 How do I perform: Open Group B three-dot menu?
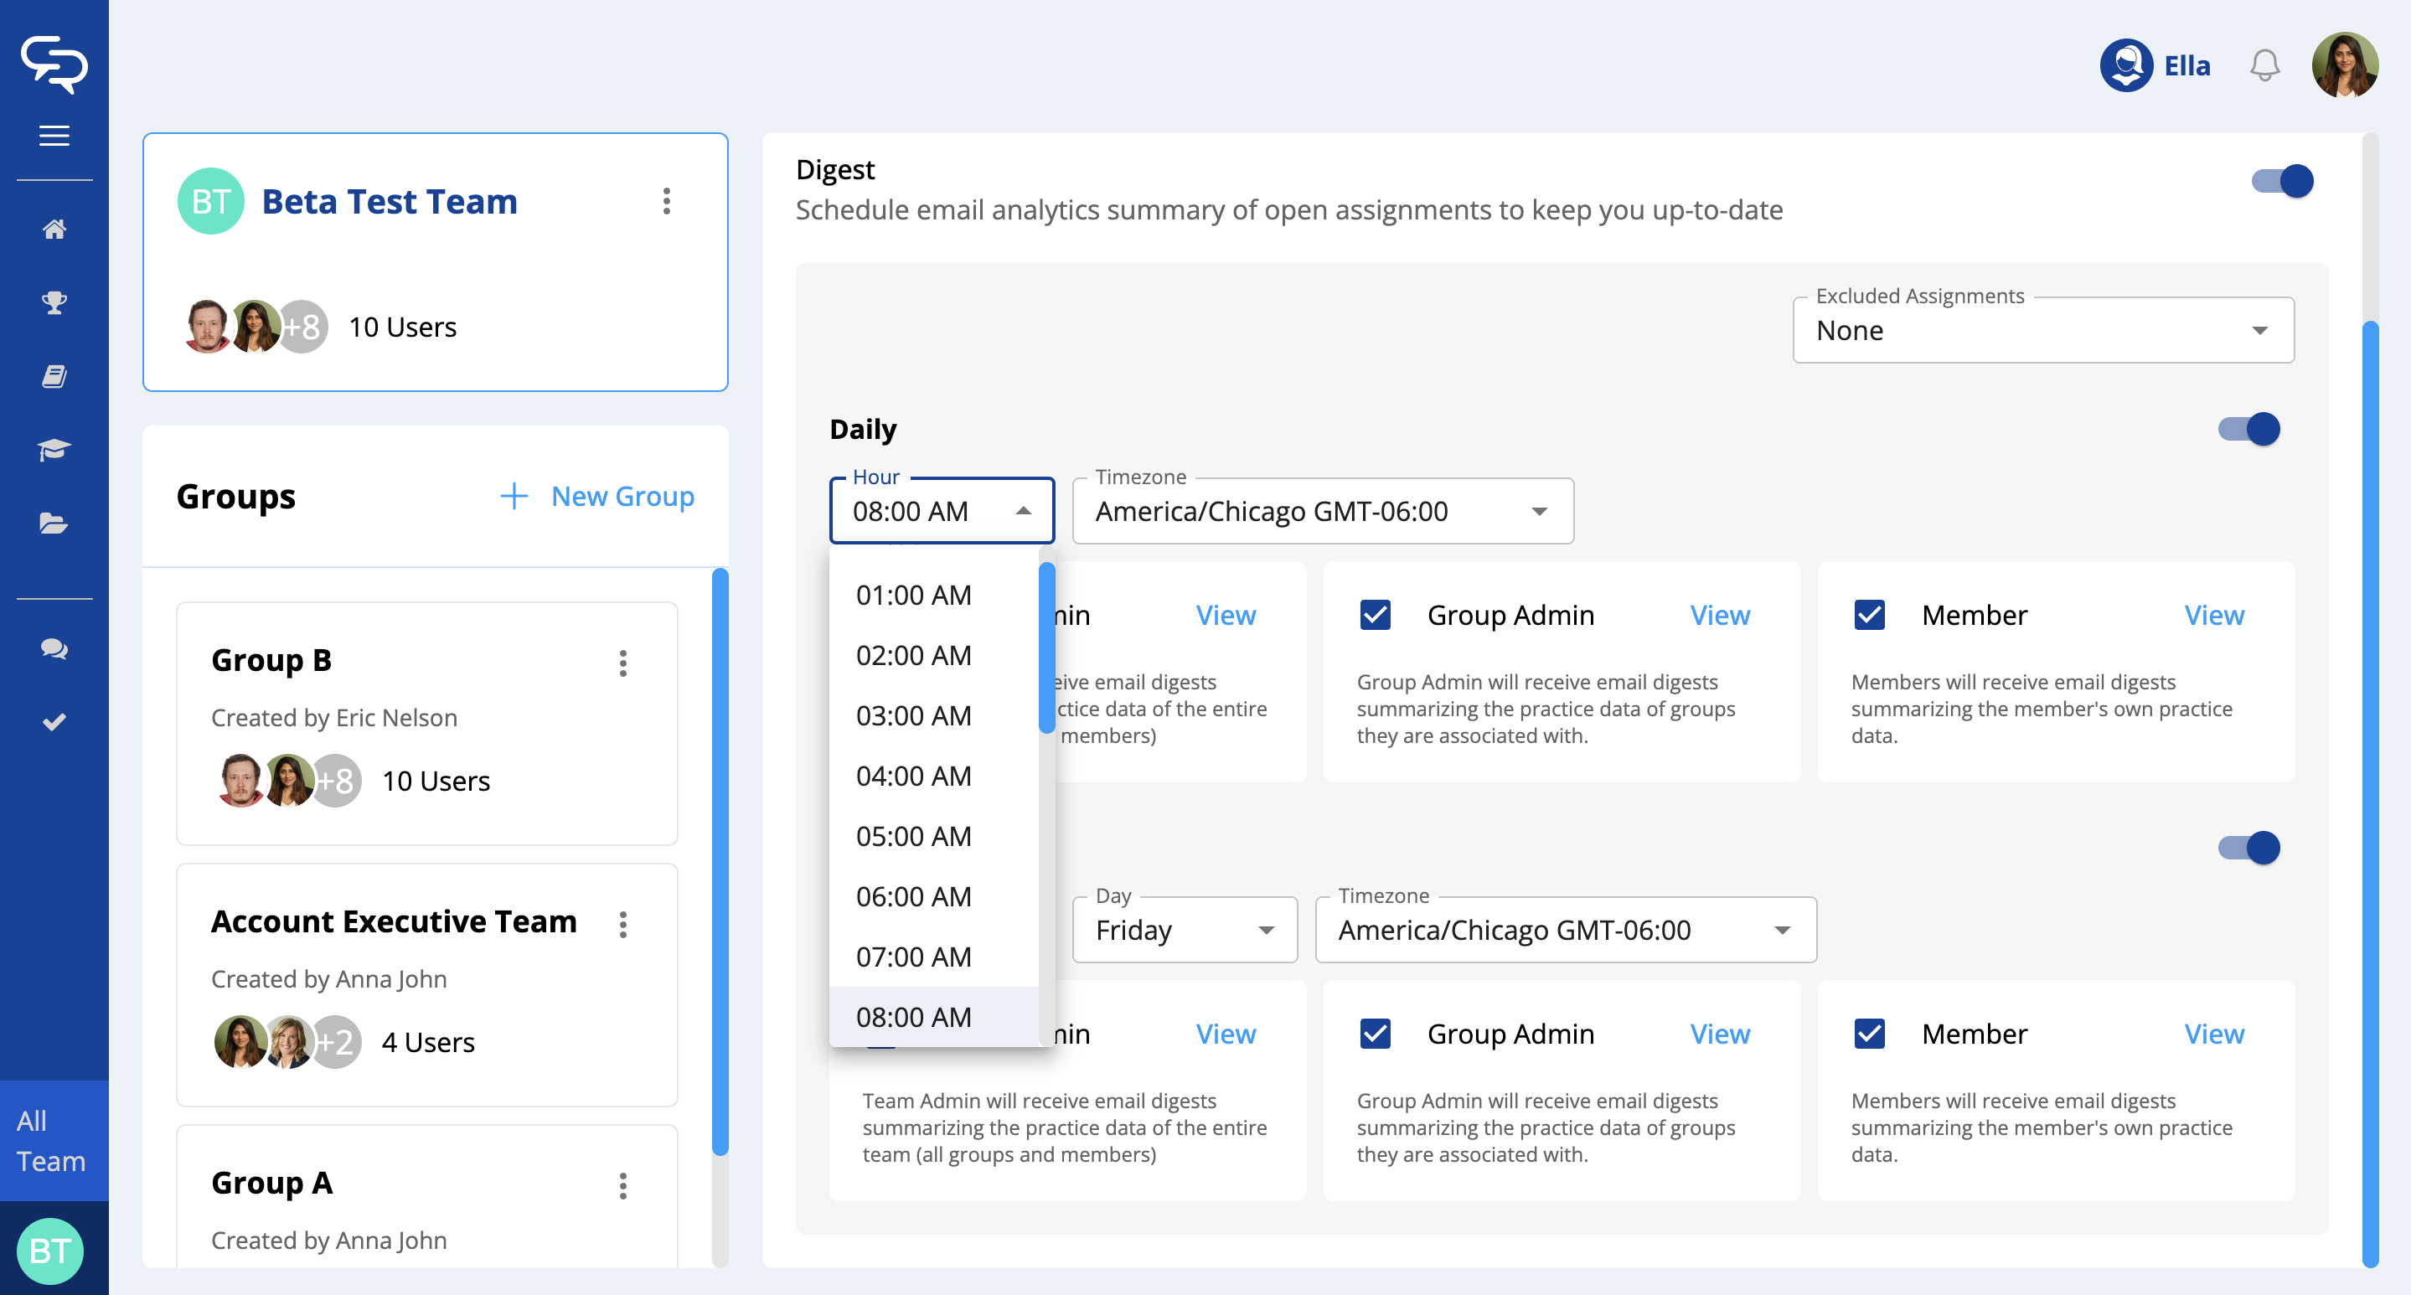coord(623,663)
